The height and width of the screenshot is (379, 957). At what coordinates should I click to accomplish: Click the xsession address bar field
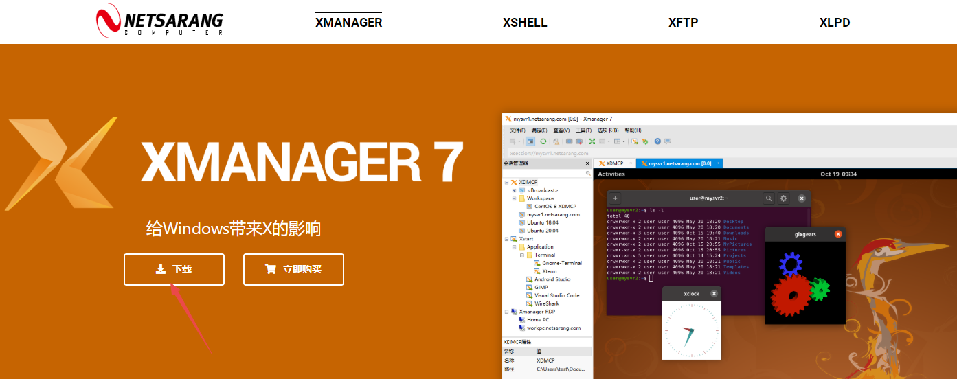732,154
